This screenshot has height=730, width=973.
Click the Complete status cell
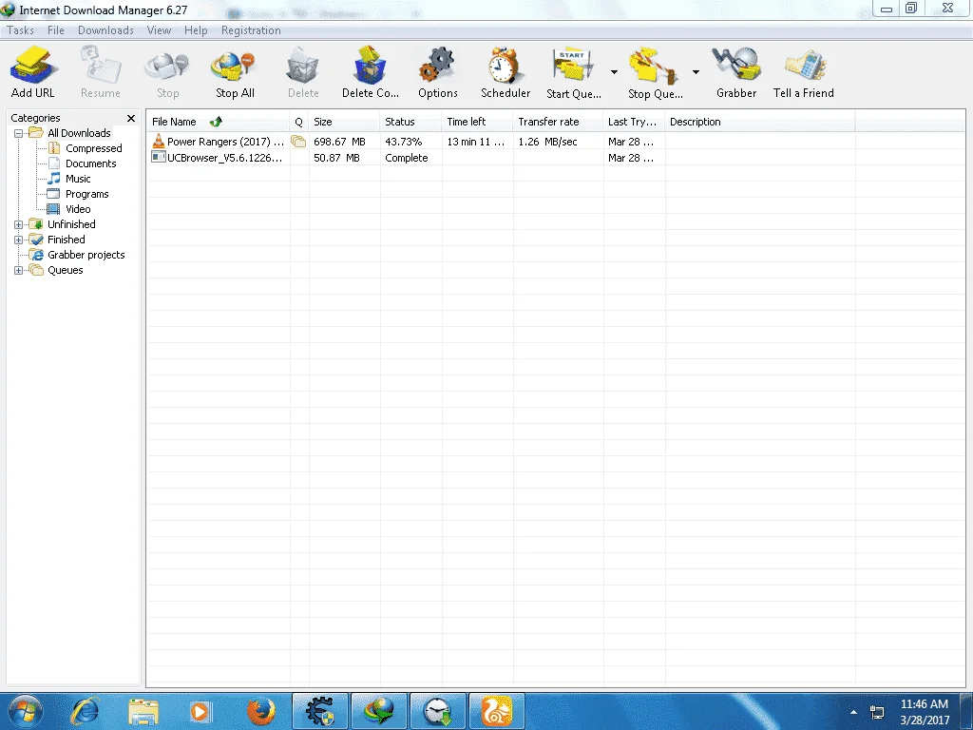[407, 158]
